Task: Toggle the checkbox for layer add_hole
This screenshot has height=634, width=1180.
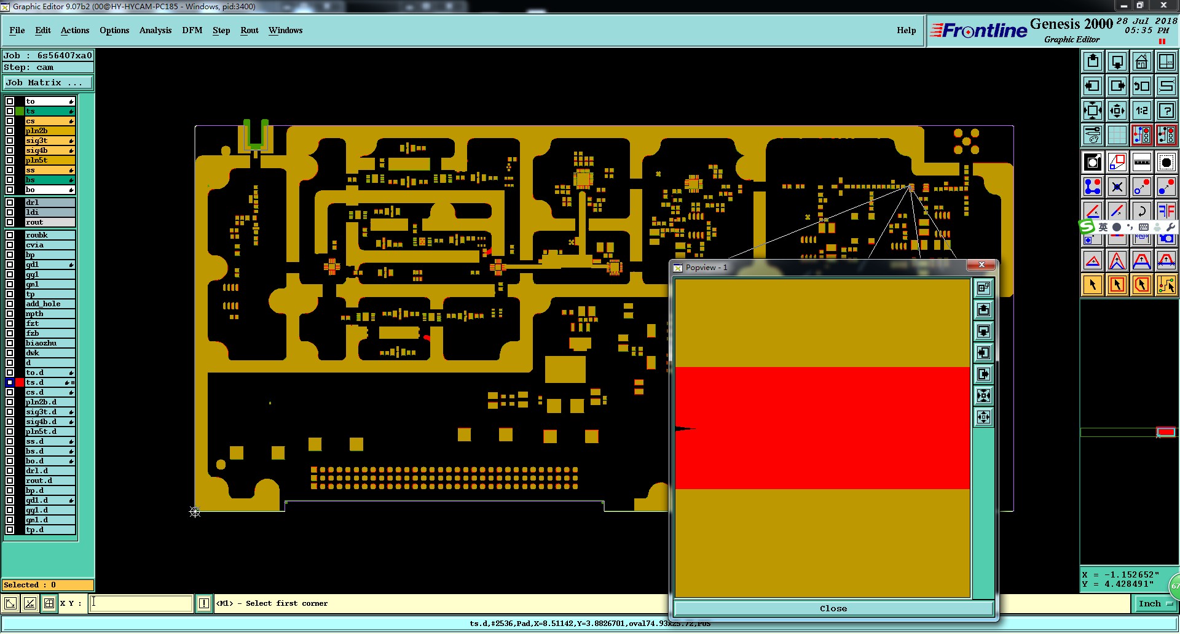Action: (10, 304)
